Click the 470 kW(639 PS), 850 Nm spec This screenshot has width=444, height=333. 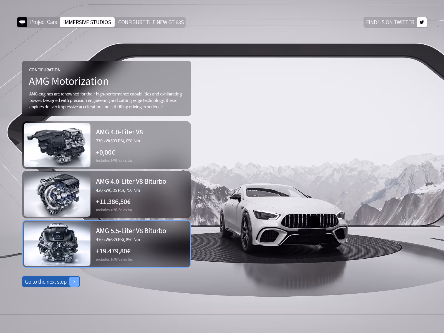(118, 240)
